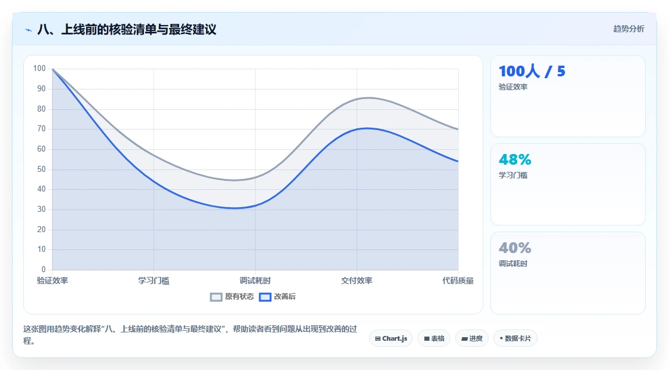669x370 pixels.
Task: Click the lightning icon beside the section title
Action: pyautogui.click(x=29, y=30)
